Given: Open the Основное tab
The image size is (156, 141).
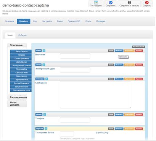Looking at the screenshot, I should pos(10,21).
